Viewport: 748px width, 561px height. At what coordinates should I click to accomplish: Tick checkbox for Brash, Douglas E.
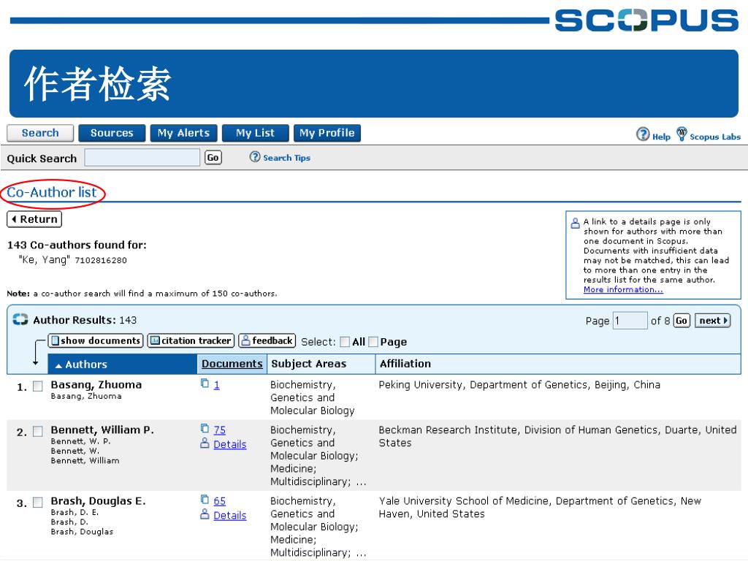point(38,503)
